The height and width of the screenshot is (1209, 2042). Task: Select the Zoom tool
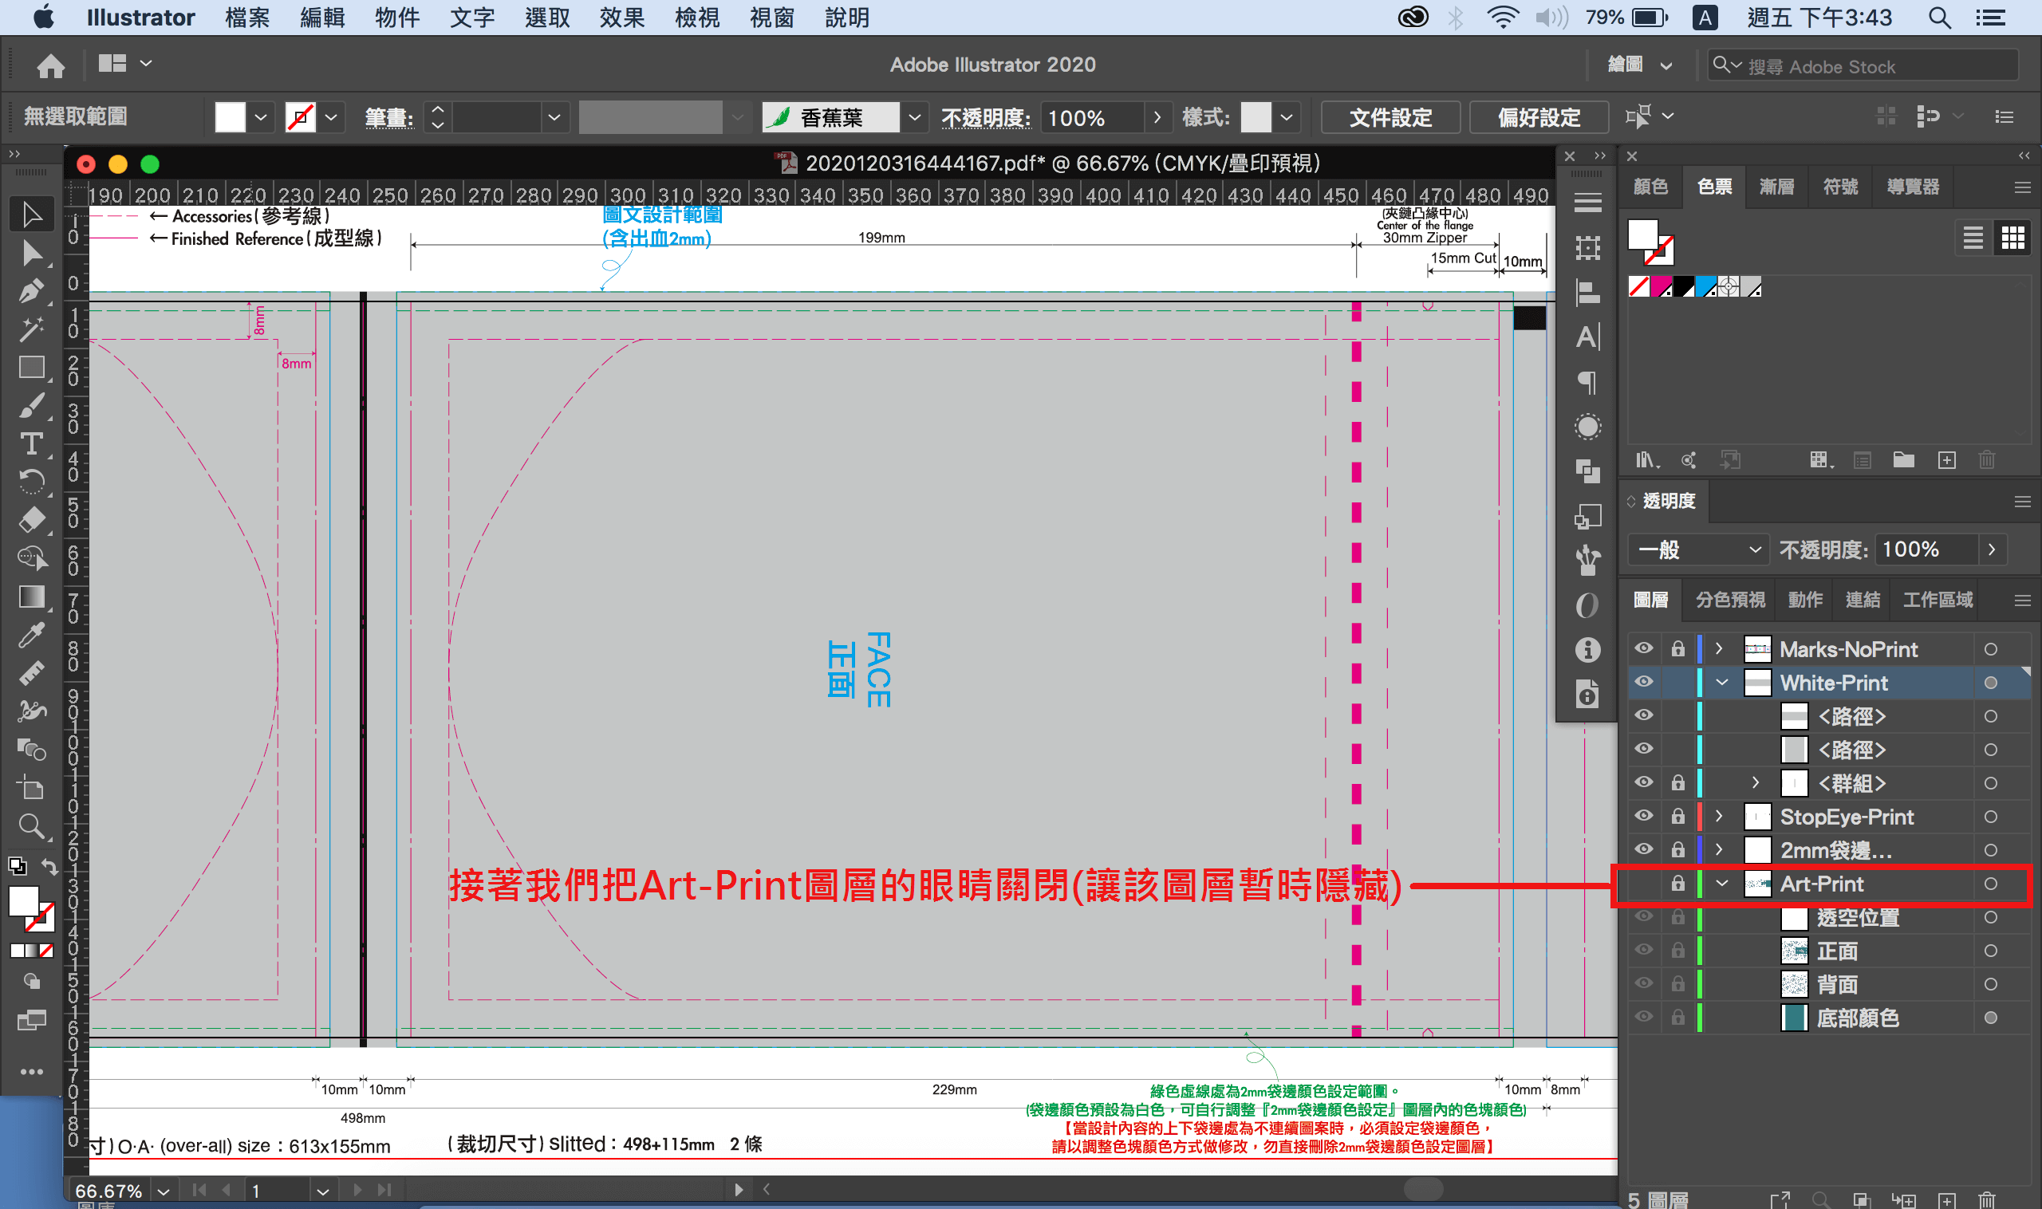(x=31, y=827)
